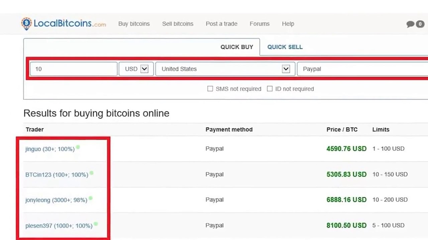Open trader jinguo (30+; 100%) profile
The image size is (428, 240).
[x=50, y=149]
